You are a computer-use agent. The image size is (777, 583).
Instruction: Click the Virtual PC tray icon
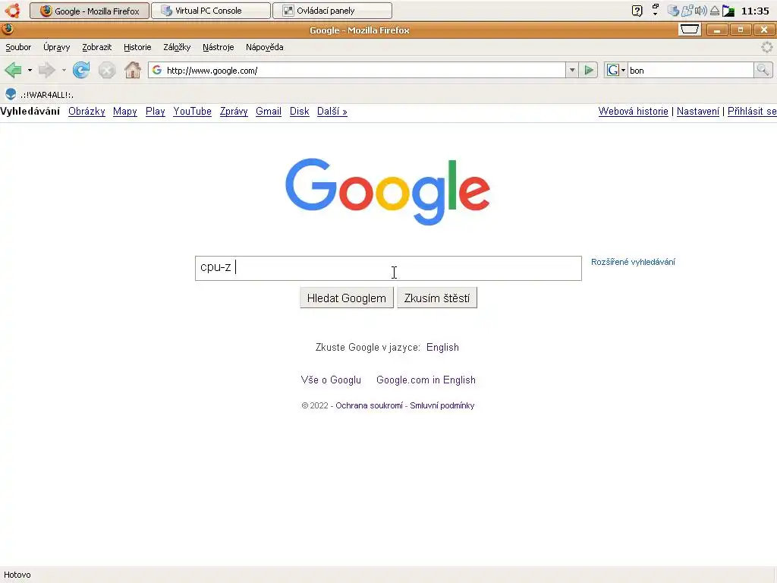coord(673,11)
